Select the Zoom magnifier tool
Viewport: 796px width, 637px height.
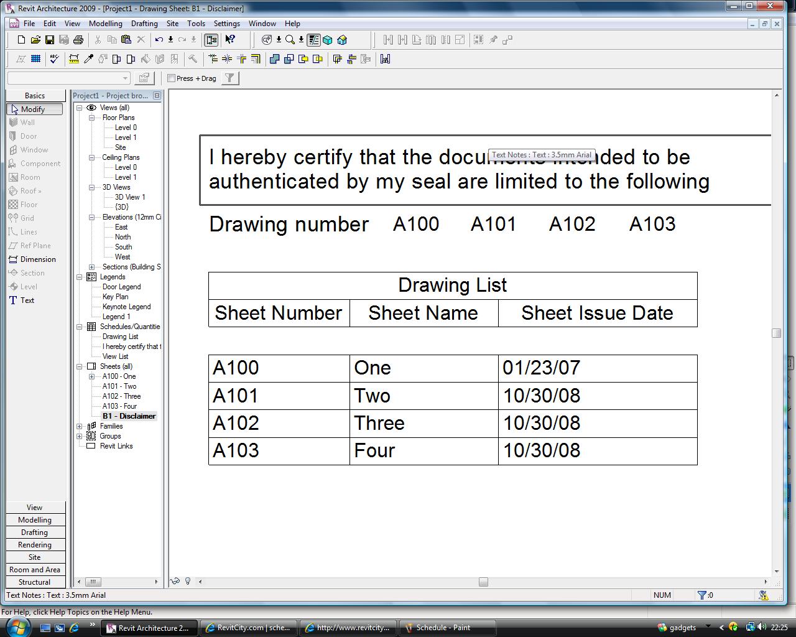pos(290,40)
